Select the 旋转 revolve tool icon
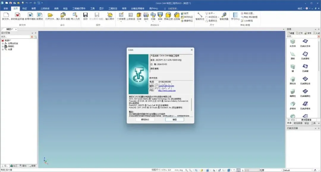Image resolution: width=321 pixels, height=172 pixels. pyautogui.click(x=146, y=15)
